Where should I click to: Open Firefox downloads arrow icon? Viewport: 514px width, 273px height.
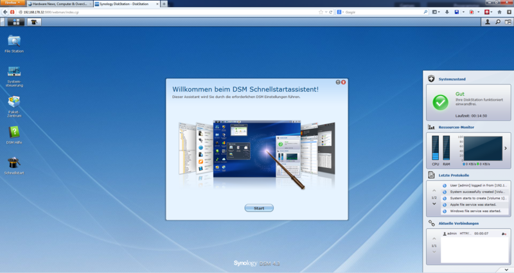[x=447, y=12]
